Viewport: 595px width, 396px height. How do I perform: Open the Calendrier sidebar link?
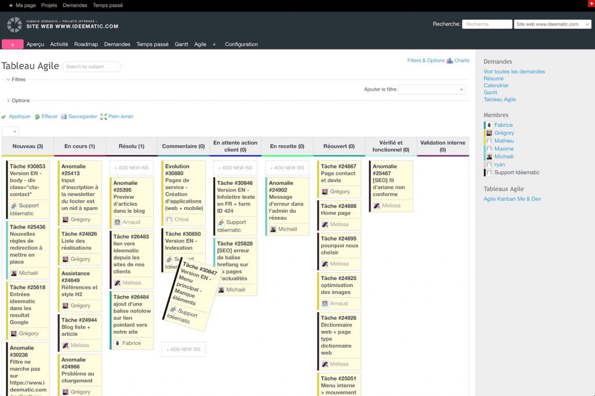point(496,86)
